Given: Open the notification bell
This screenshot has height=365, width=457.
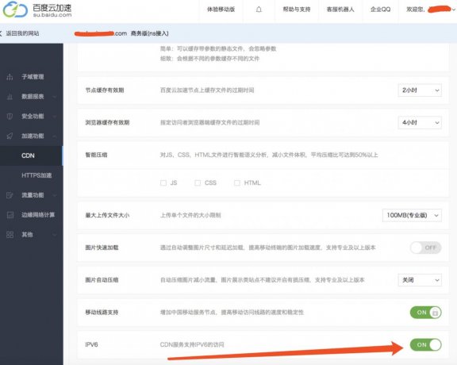Looking at the screenshot, I should tap(259, 10).
